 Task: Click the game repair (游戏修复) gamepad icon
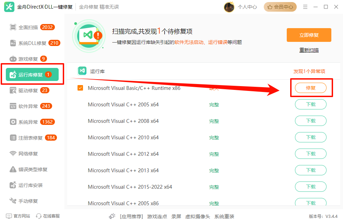click(x=13, y=59)
